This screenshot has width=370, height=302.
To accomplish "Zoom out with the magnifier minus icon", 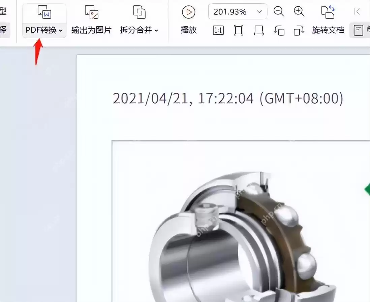I will coord(279,11).
